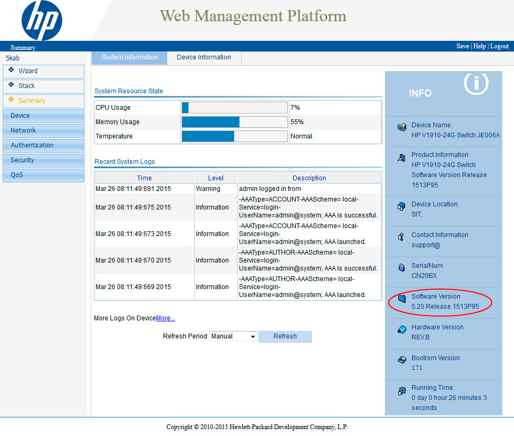Expand the Device menu section
Screen dimensions: 514x436
(43, 116)
